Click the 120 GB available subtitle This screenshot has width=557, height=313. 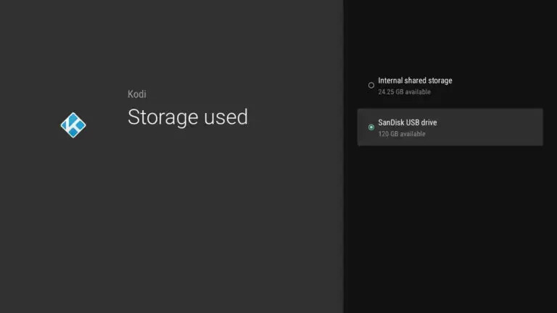coord(401,134)
